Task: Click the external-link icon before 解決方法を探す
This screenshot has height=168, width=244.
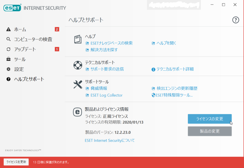Action: click(87, 50)
